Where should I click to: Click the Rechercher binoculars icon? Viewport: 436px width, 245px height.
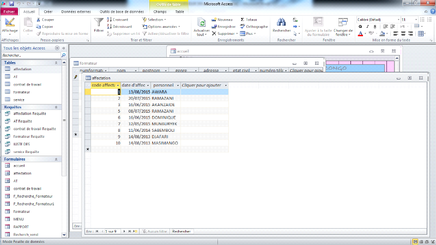coord(281,22)
